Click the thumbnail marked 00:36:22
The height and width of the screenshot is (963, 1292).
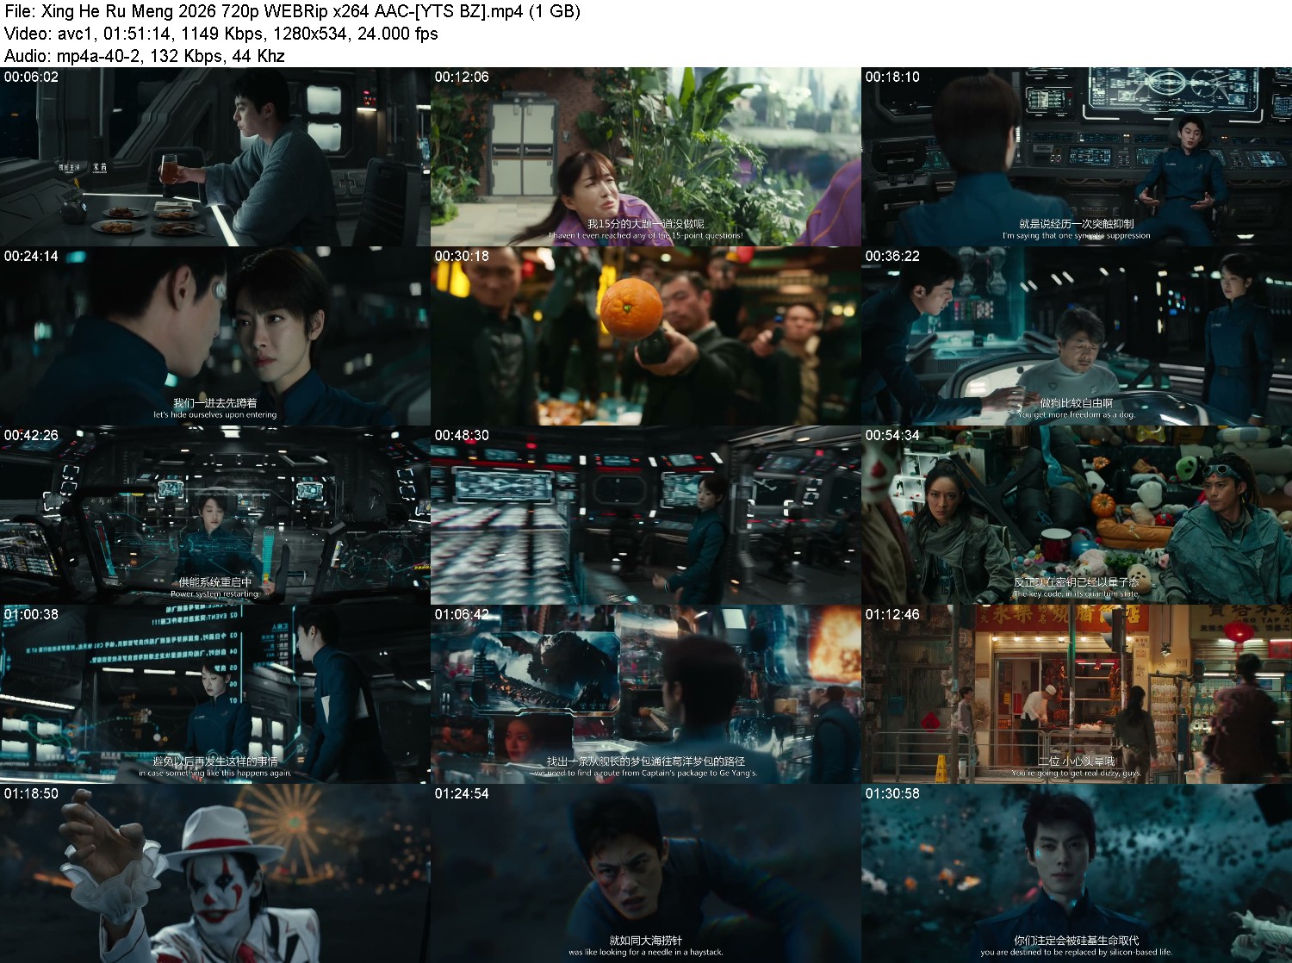click(x=1077, y=336)
